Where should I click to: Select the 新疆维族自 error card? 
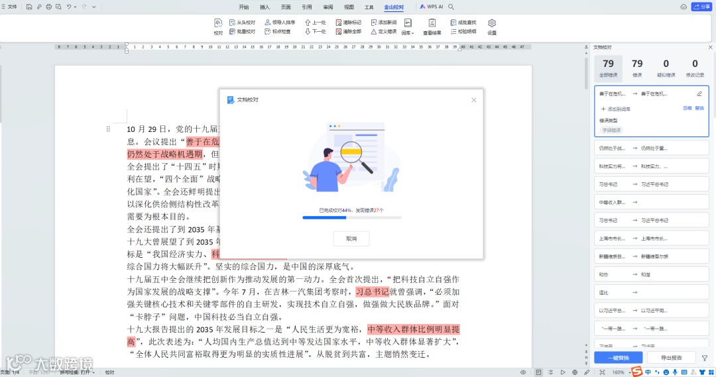(x=651, y=256)
